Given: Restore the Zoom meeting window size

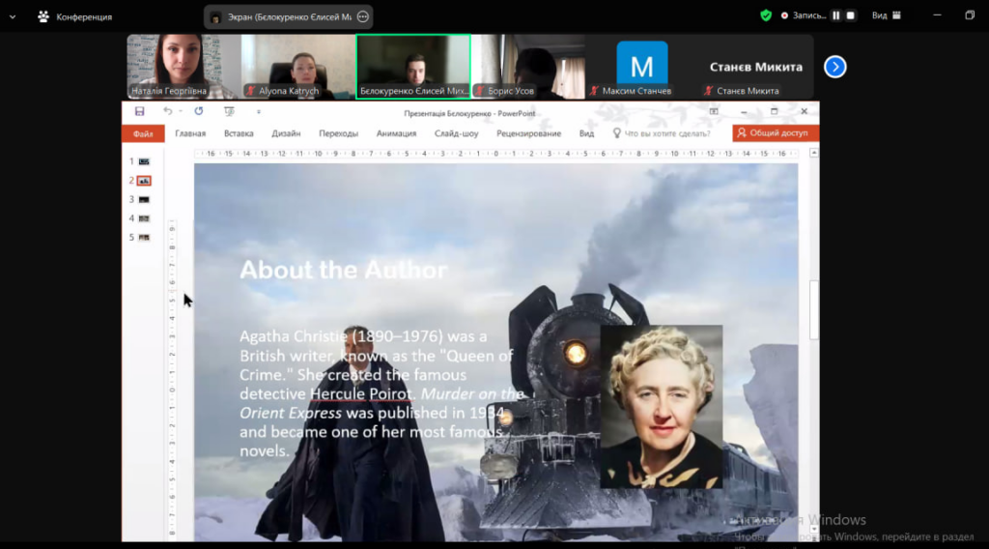Looking at the screenshot, I should [970, 15].
